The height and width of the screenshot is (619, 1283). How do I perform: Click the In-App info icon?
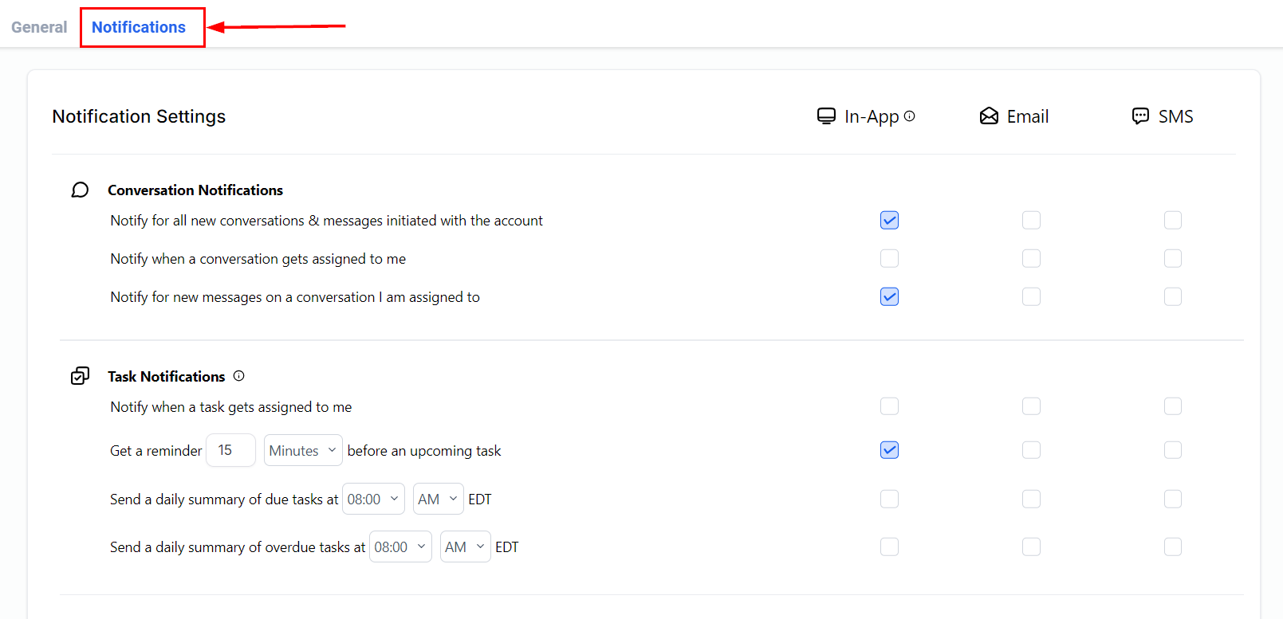[x=909, y=116]
